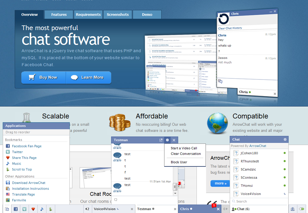
Task: Click Share This Page in Applications panel
Action: click(x=24, y=158)
